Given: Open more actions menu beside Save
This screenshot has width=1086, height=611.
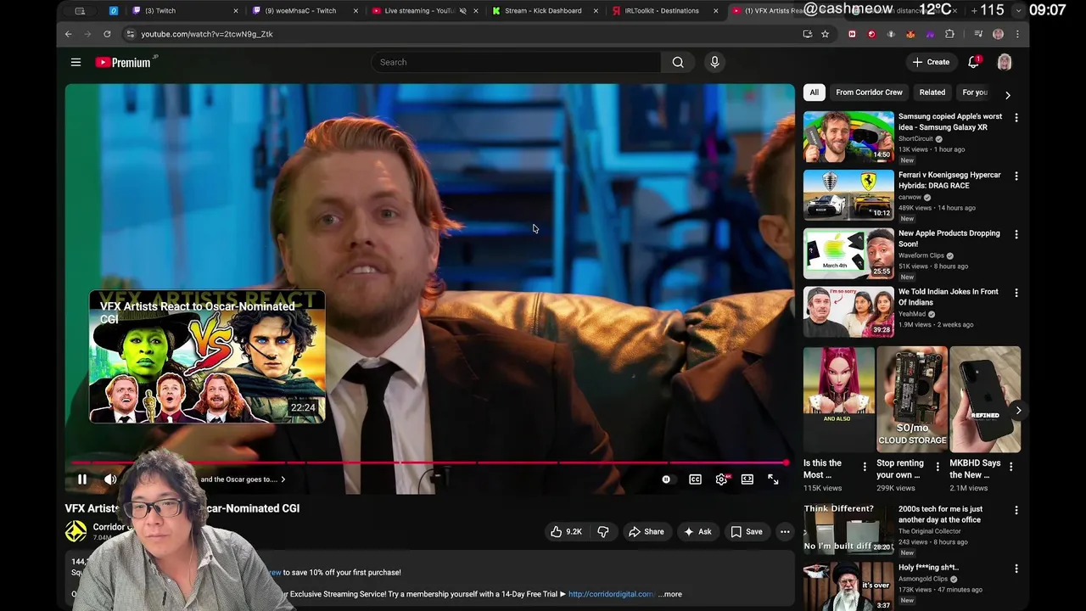Looking at the screenshot, I should coord(785,531).
